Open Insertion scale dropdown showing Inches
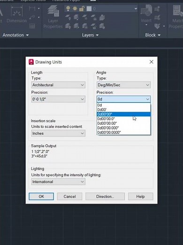 pos(58,133)
